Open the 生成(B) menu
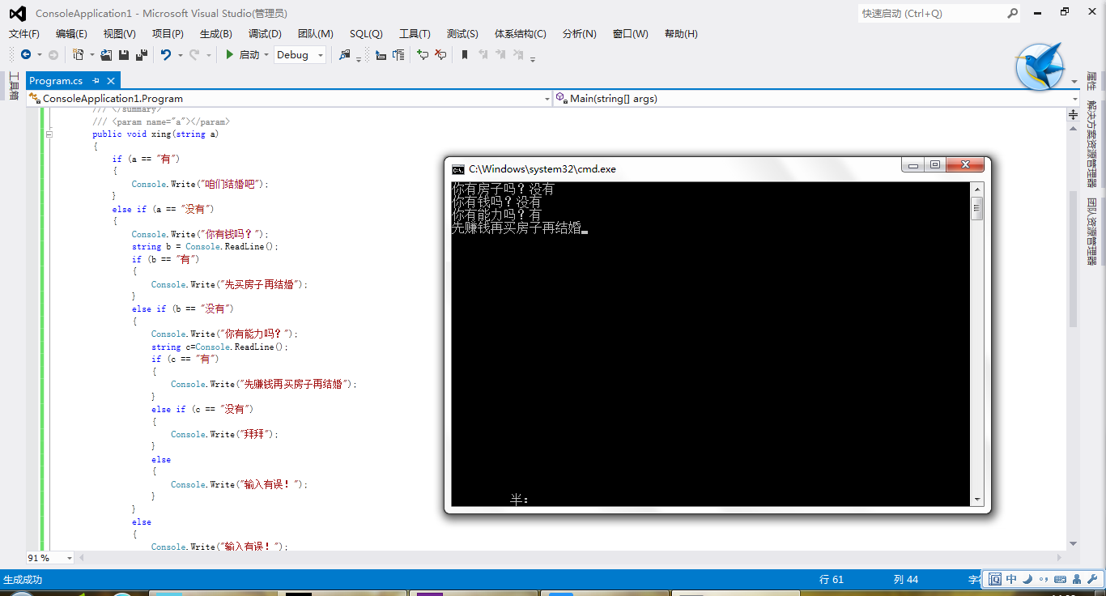This screenshot has height=596, width=1106. [216, 33]
